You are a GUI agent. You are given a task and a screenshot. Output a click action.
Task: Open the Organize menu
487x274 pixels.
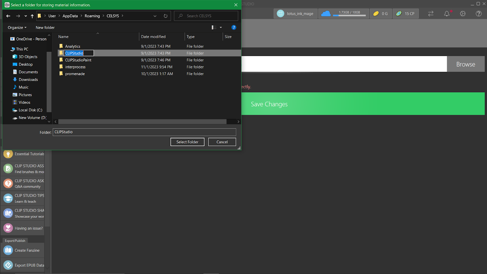click(17, 27)
